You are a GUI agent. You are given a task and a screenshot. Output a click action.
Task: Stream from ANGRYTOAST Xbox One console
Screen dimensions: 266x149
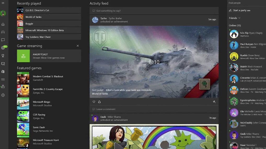[49, 56]
